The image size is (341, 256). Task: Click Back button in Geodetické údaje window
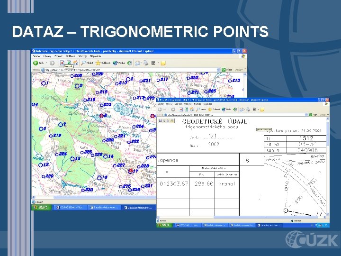click(x=160, y=110)
